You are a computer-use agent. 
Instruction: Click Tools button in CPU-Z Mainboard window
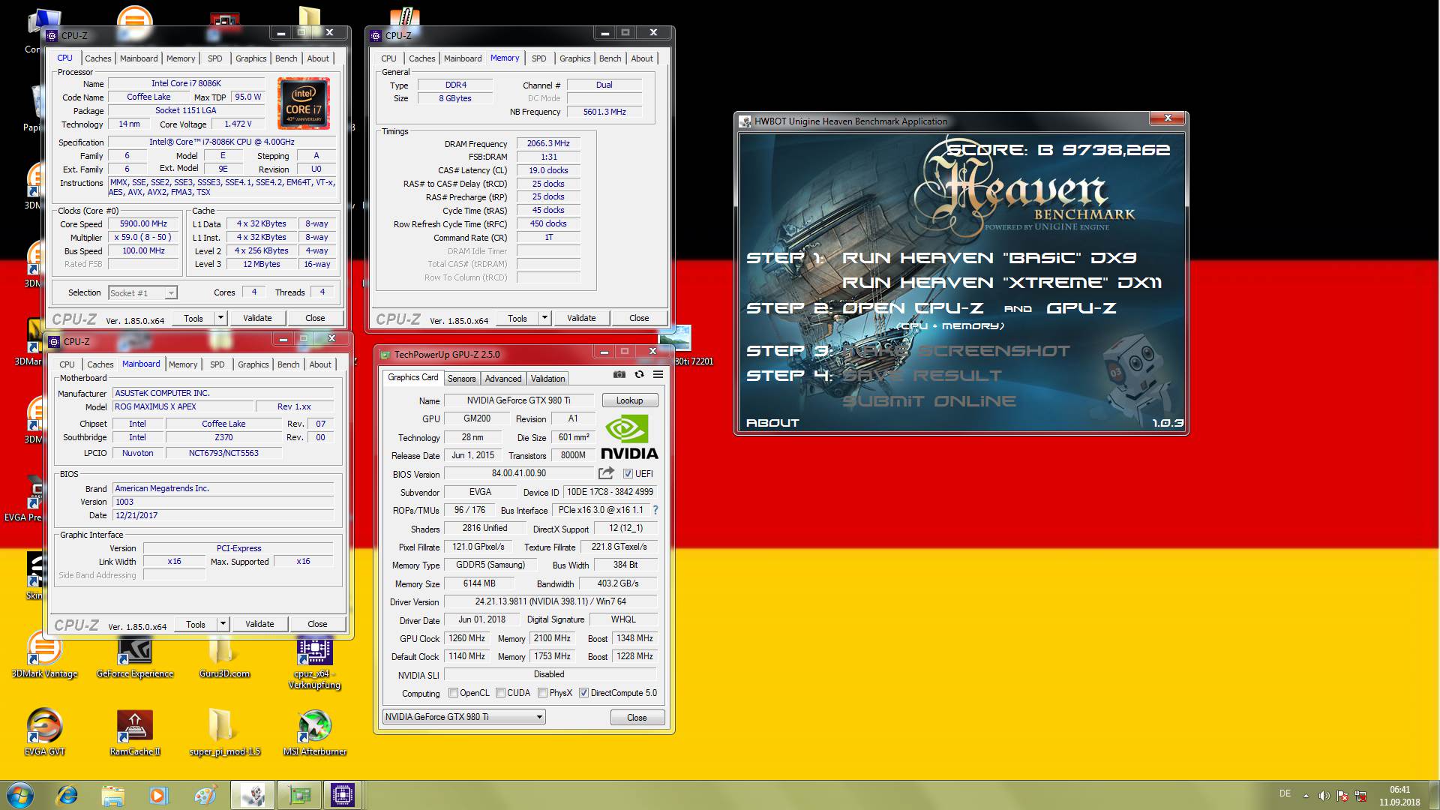196,624
